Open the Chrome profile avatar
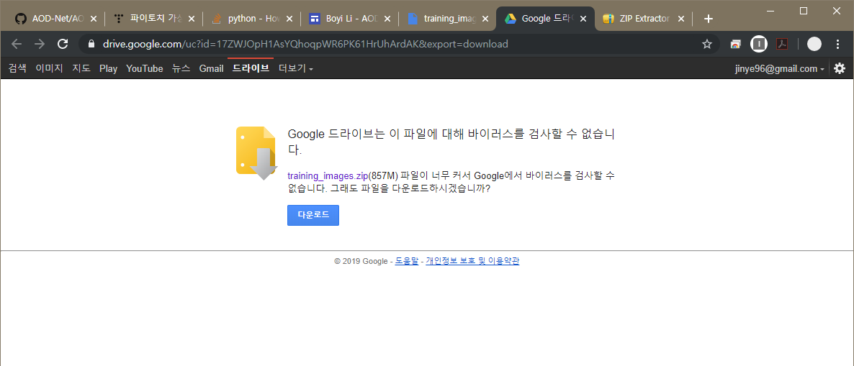Image resolution: width=854 pixels, height=366 pixels. [x=814, y=44]
